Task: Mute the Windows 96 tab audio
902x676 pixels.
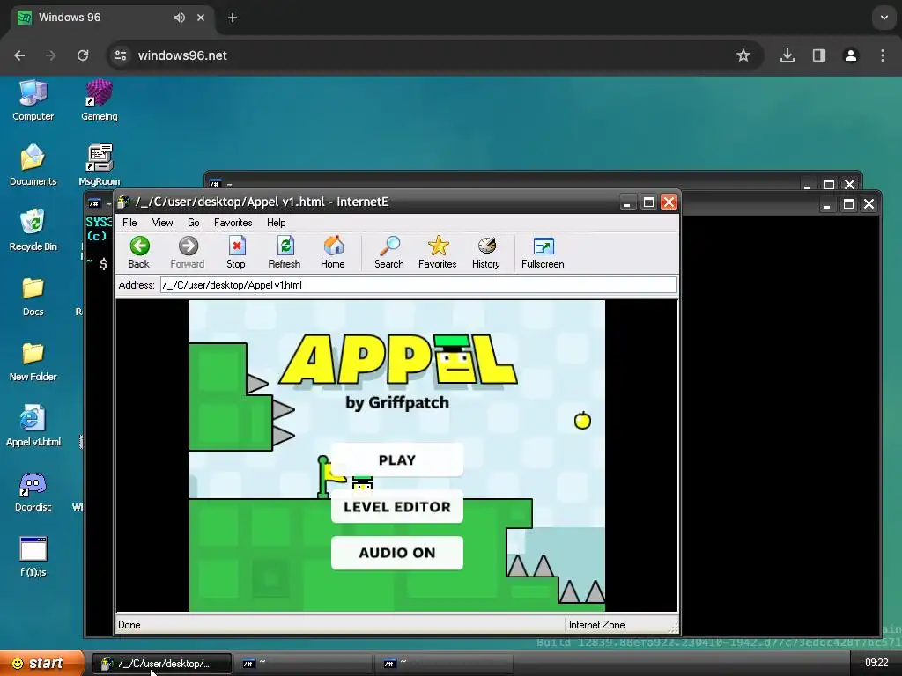Action: tap(180, 18)
